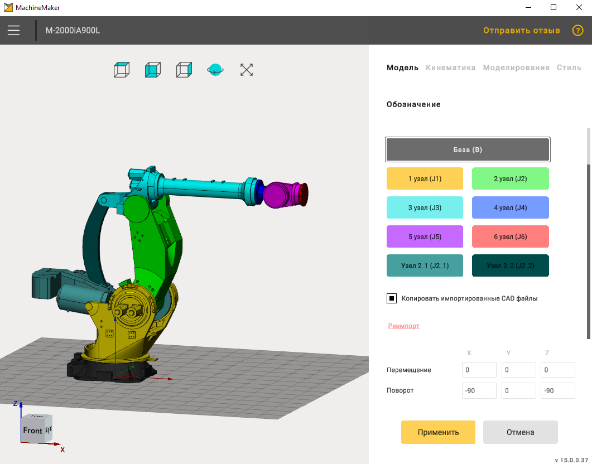The image size is (592, 464).
Task: Go to the Стиль tab
Action: tap(569, 67)
